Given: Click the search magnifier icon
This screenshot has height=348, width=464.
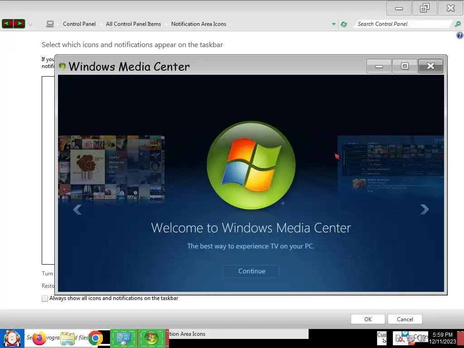Looking at the screenshot, I should (458, 24).
